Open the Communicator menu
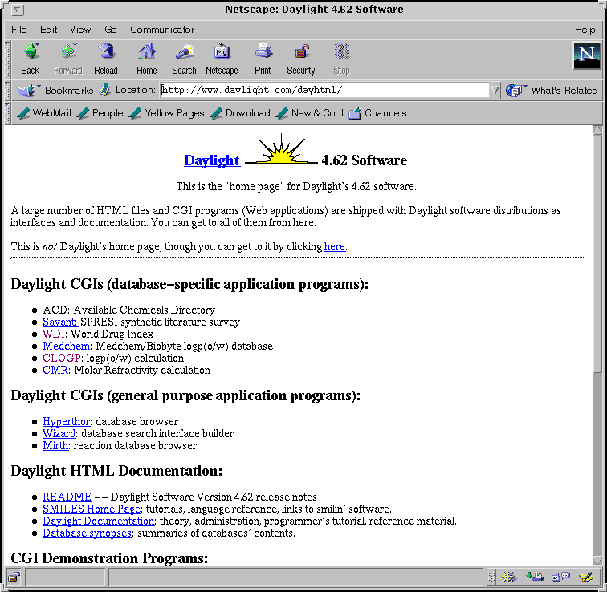Image resolution: width=607 pixels, height=592 pixels. click(162, 30)
